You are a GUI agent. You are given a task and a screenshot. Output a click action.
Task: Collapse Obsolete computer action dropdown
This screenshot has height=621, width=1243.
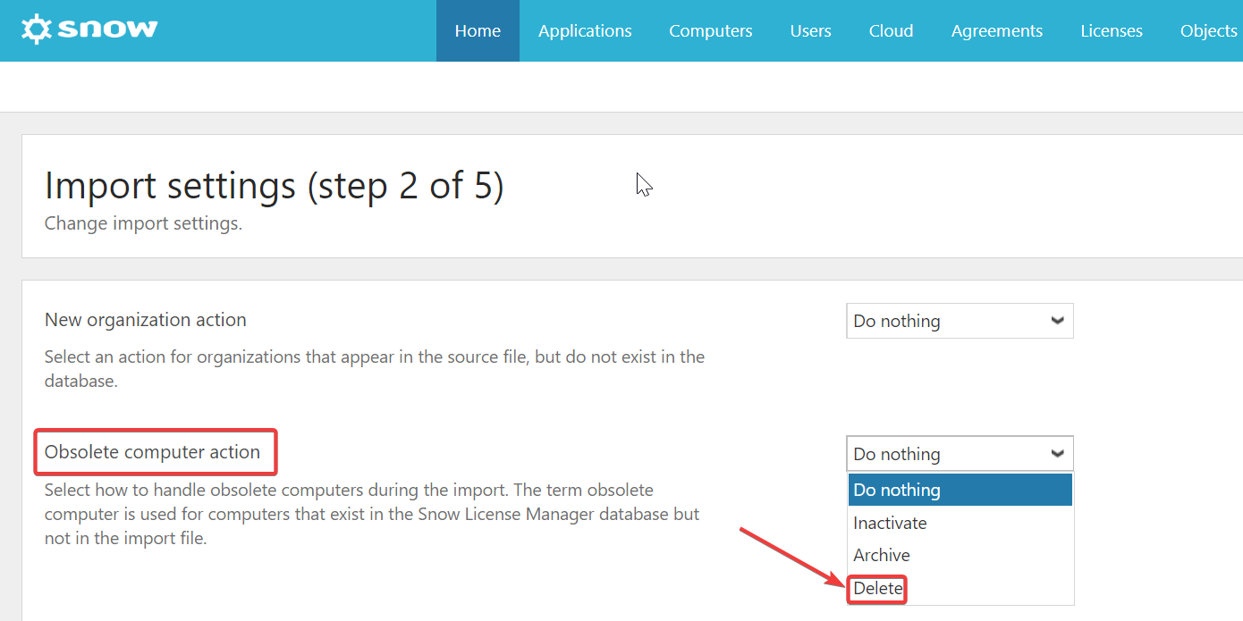960,454
